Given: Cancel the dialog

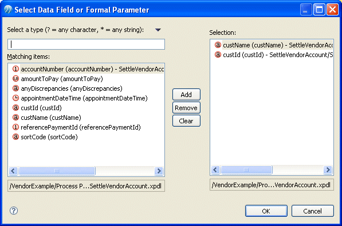Looking at the screenshot, I should [313, 211].
